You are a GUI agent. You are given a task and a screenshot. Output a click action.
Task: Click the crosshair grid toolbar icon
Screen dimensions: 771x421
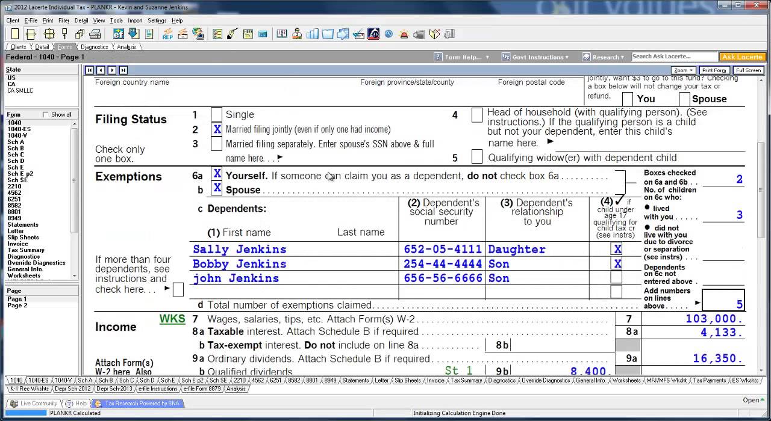click(49, 34)
